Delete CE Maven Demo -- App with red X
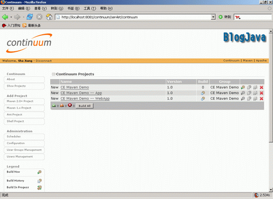This screenshot has height=199, width=273. (261, 93)
